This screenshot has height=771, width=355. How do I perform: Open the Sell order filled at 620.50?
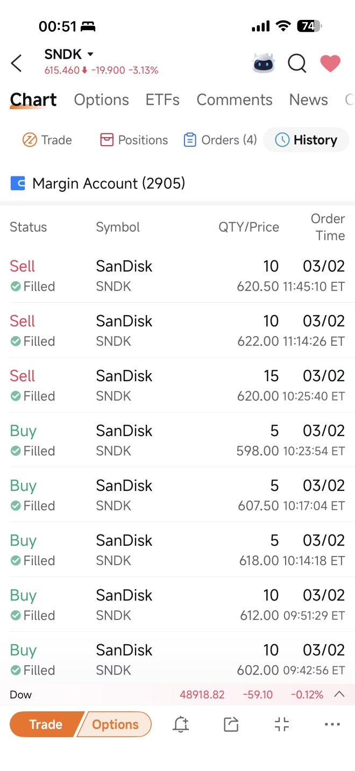pos(177,275)
